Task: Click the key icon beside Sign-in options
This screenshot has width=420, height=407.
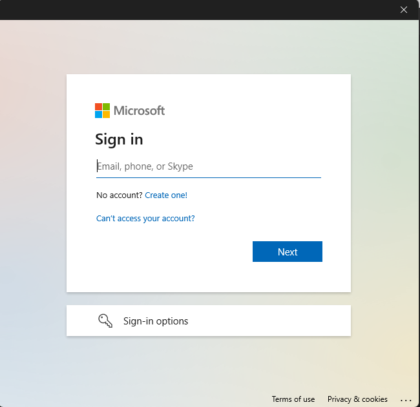Action: coord(105,321)
